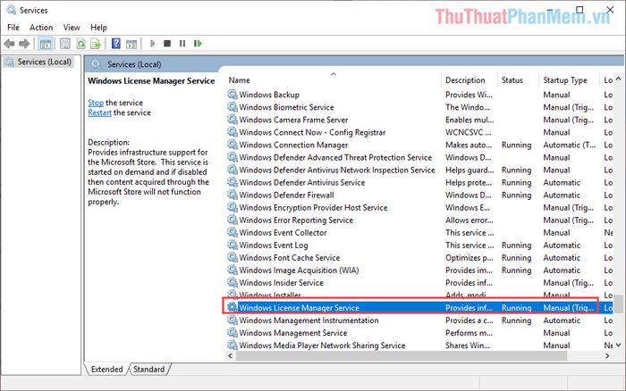Pause the service with the pause icon
This screenshot has width=626, height=391.
[x=182, y=44]
